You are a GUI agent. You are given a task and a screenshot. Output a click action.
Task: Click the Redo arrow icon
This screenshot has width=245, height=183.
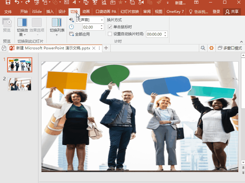27,2
